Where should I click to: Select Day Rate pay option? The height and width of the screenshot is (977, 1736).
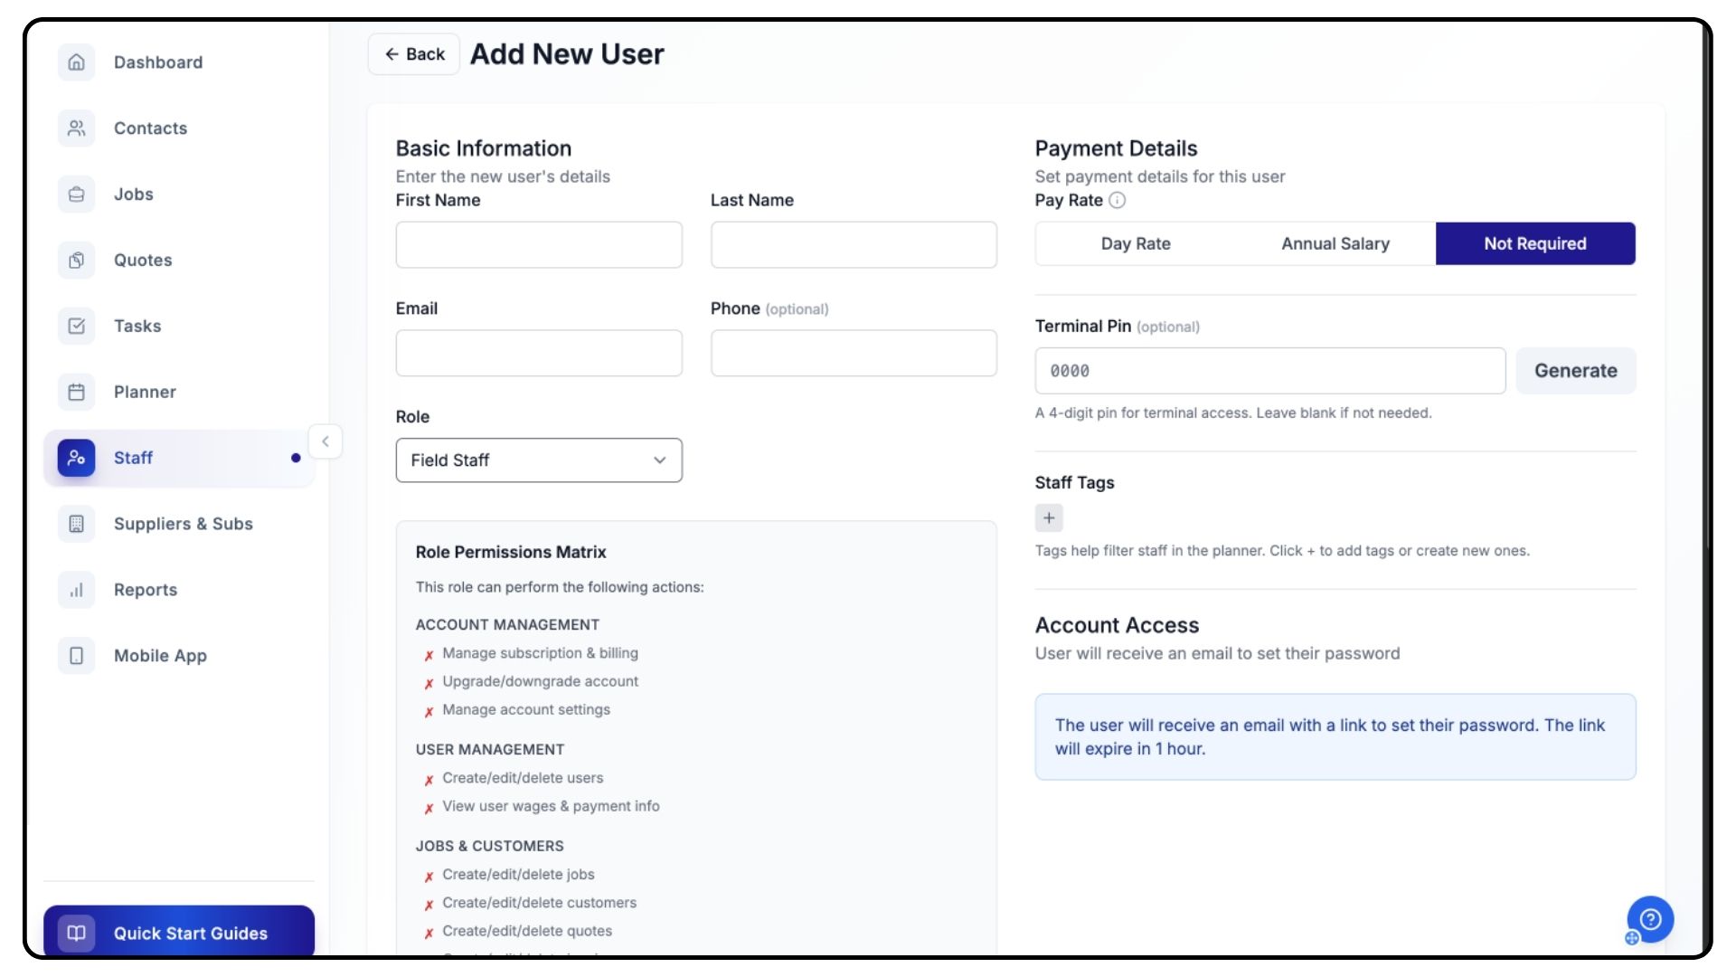tap(1136, 244)
